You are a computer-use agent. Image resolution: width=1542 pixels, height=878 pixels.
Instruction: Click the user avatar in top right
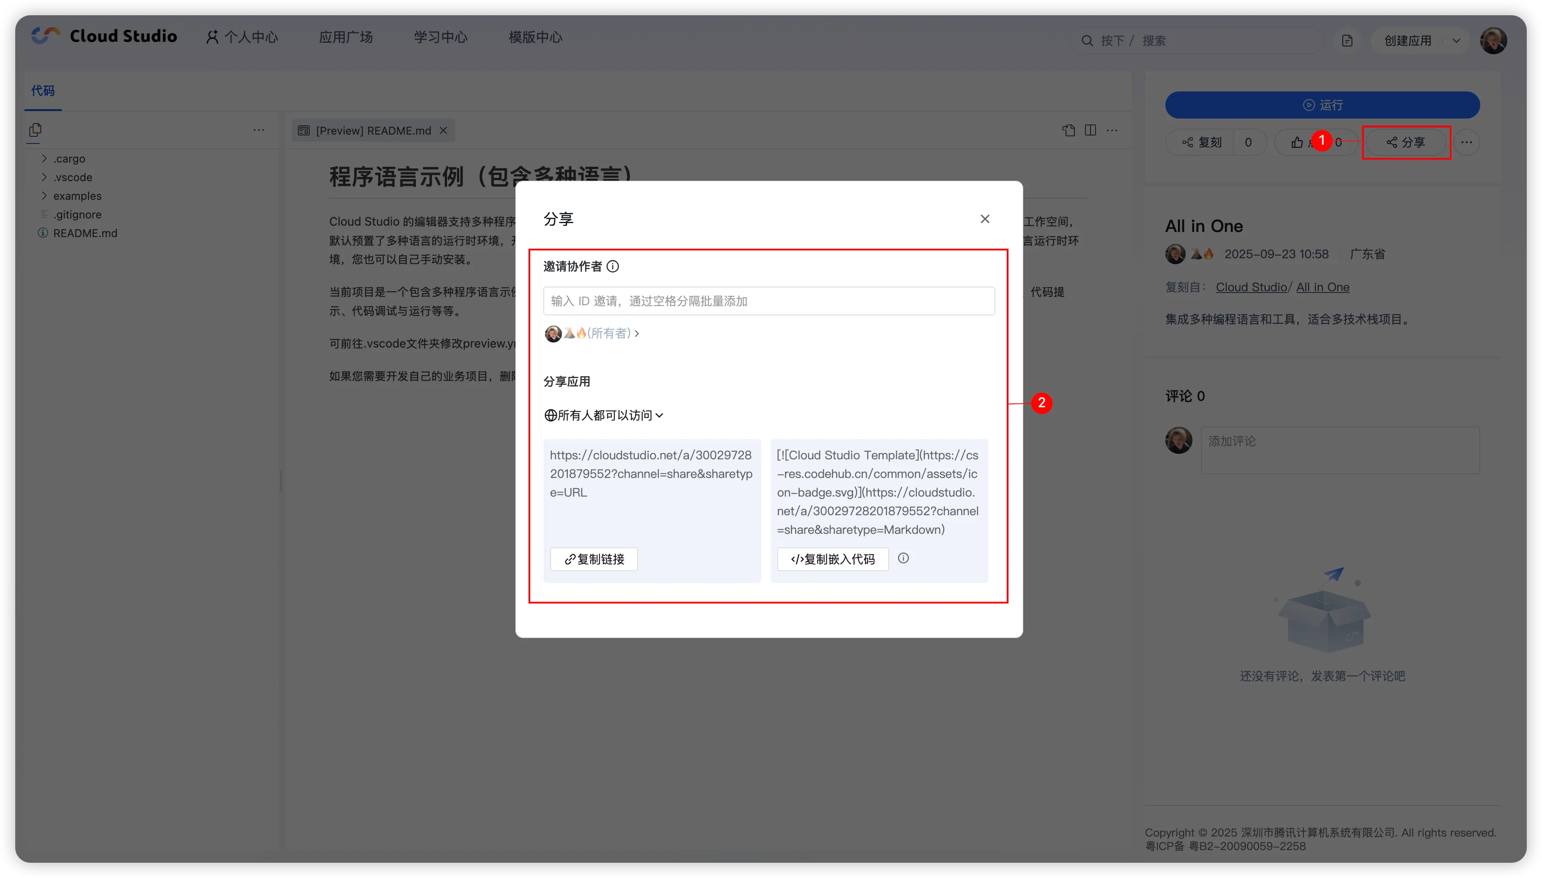click(x=1493, y=40)
